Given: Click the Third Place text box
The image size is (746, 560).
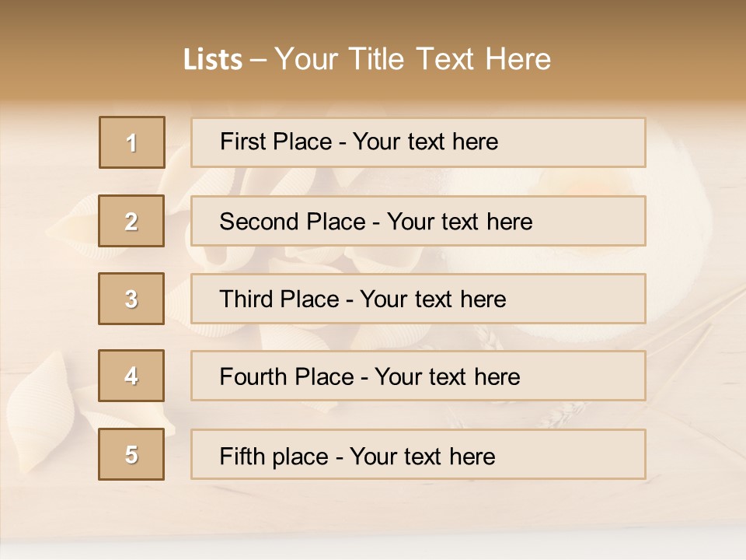Looking at the screenshot, I should click(x=418, y=299).
